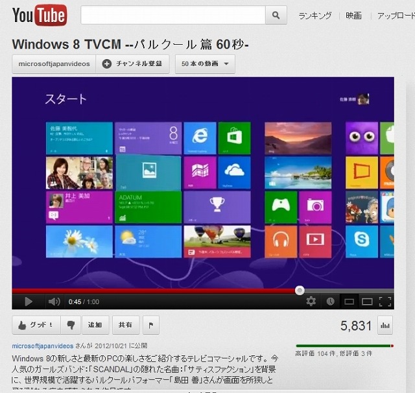
Task: Click the hot air balloons news tile
Action: 217,242
